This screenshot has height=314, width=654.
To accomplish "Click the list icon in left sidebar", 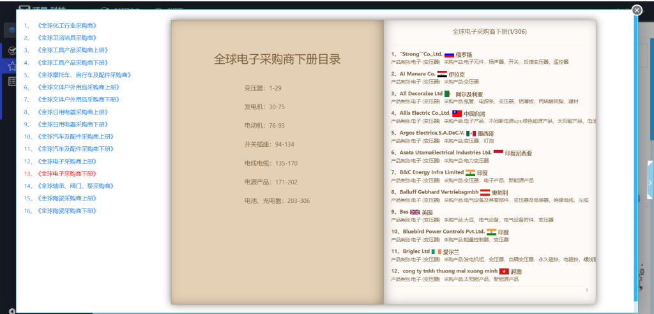I will click(x=11, y=81).
